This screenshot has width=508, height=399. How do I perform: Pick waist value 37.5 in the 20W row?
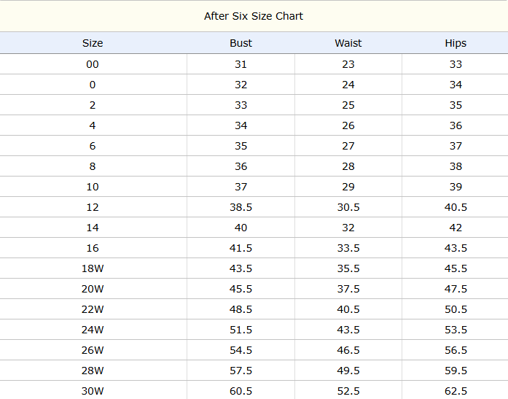tap(348, 289)
